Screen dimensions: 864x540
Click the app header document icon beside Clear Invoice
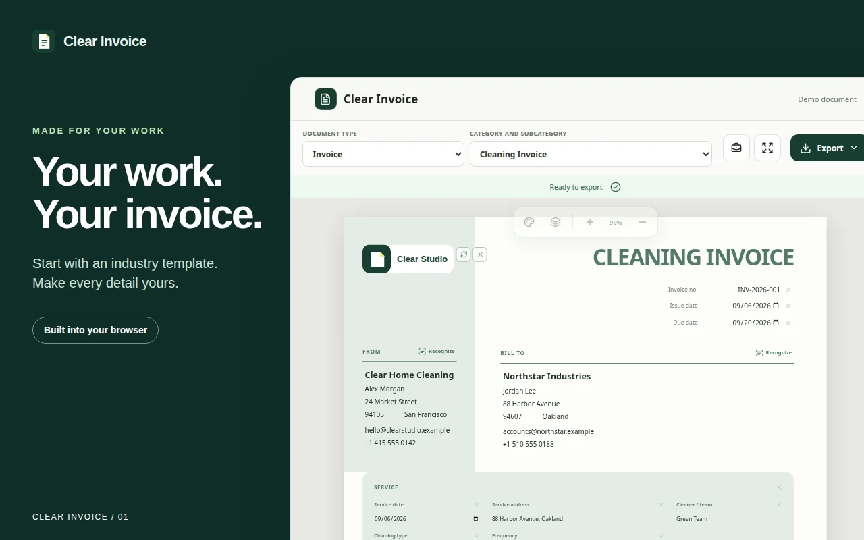(x=325, y=99)
